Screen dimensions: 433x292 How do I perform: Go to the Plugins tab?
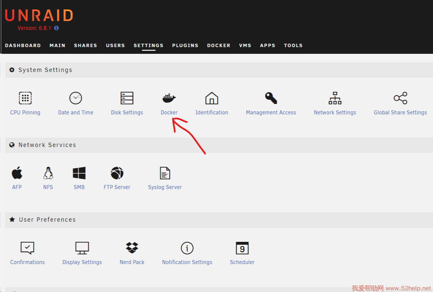185,45
